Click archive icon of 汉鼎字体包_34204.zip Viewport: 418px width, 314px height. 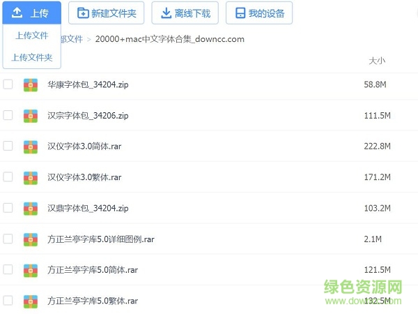coord(31,209)
